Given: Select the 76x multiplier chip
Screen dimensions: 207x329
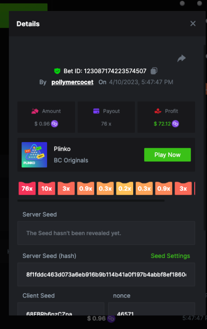Looking at the screenshot, I should click(x=27, y=188).
